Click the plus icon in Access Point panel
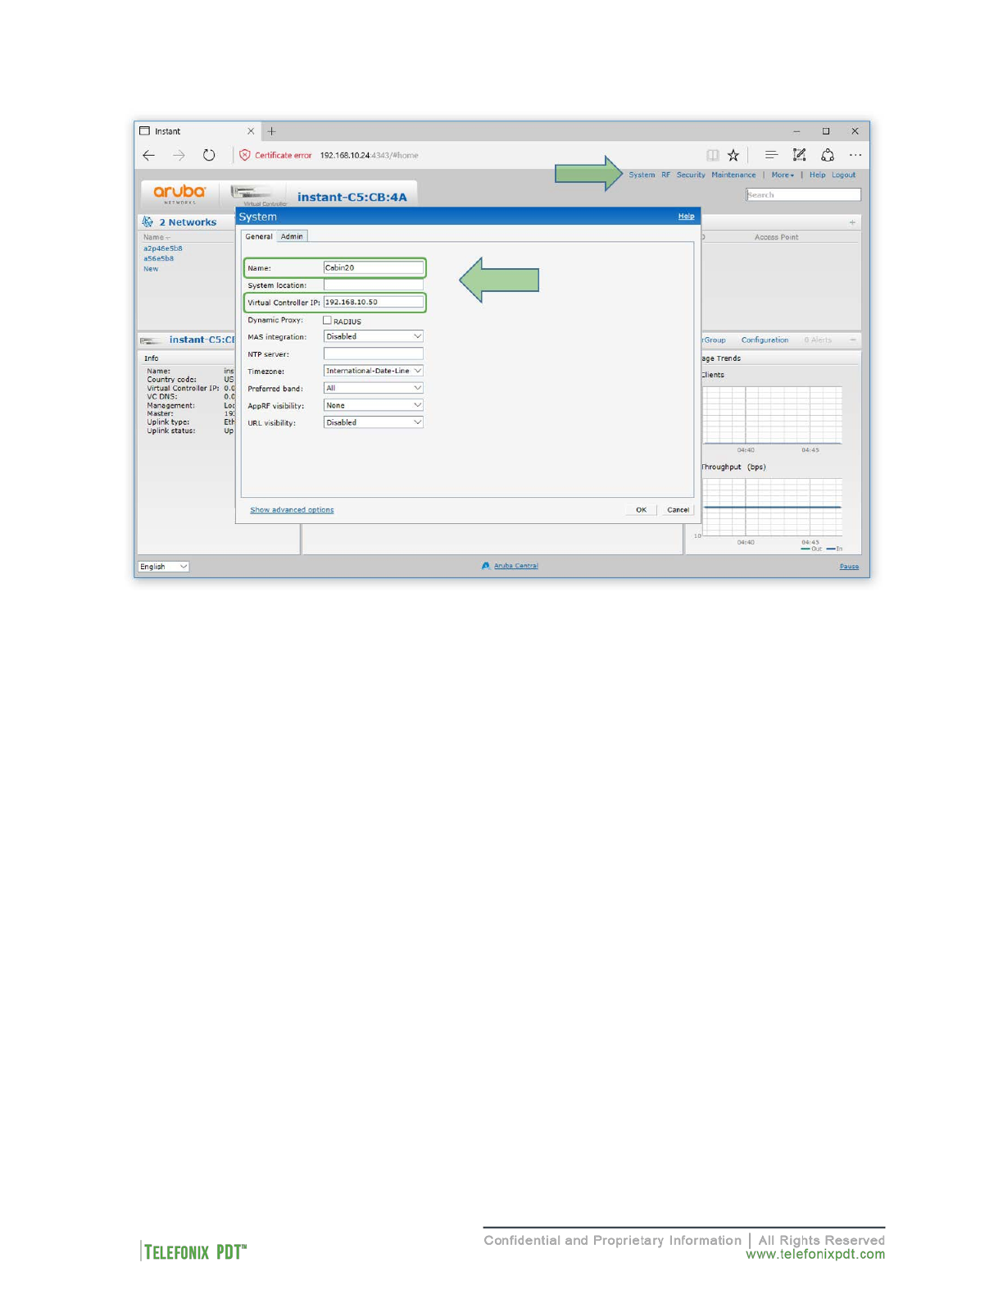1003x1299 pixels. click(852, 222)
